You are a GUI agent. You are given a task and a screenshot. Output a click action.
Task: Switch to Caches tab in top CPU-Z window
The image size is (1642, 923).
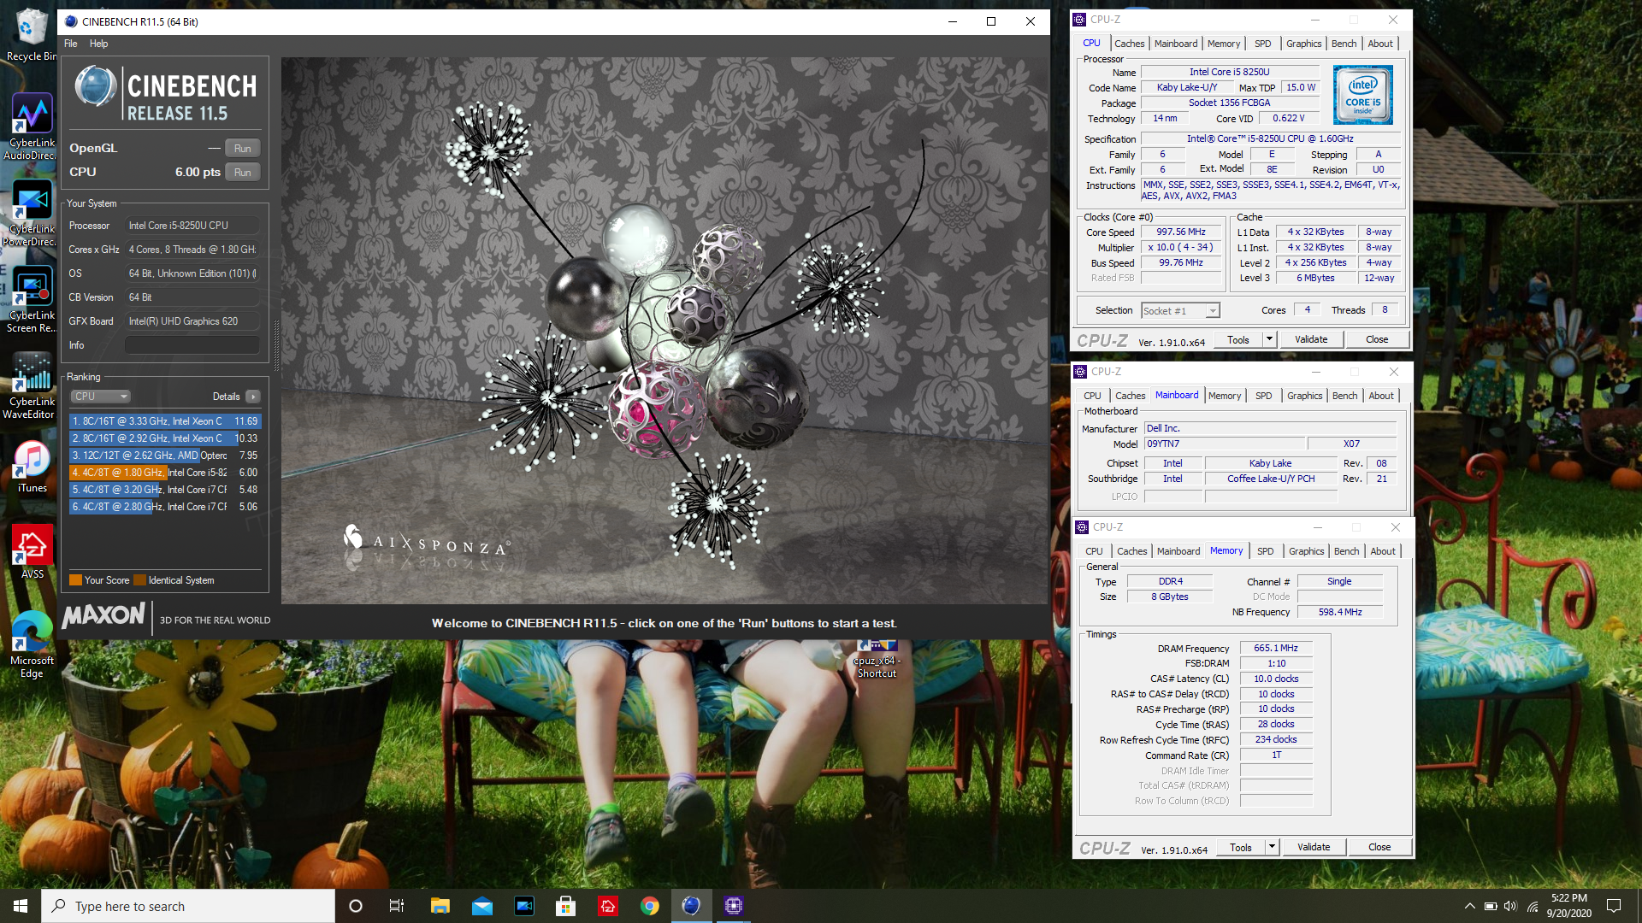tap(1129, 44)
